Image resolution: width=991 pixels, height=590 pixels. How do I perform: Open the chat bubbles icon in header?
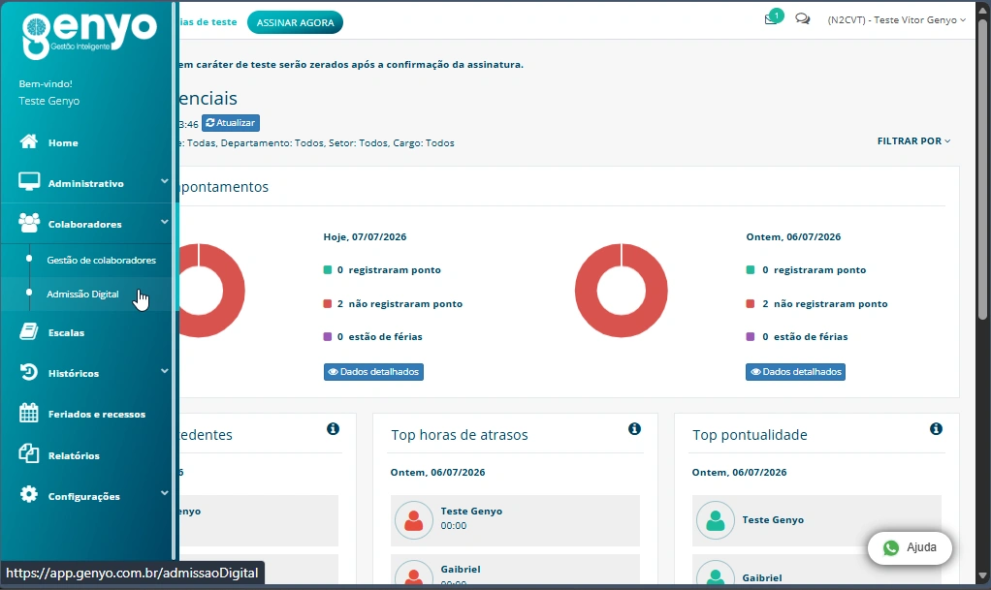pos(803,19)
